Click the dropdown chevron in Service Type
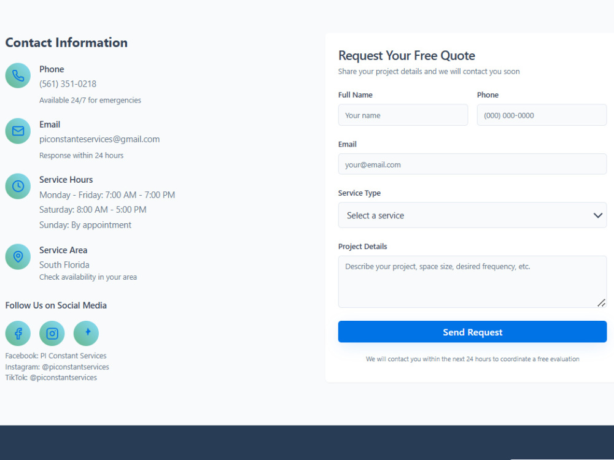This screenshot has width=614, height=460. tap(597, 215)
